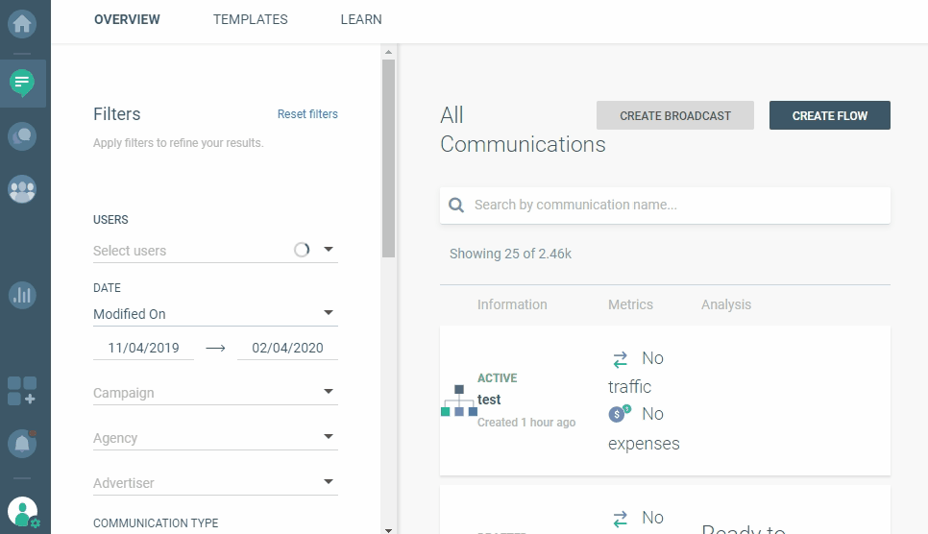Open the Campaign filter dropdown
928x534 pixels.
[329, 392]
